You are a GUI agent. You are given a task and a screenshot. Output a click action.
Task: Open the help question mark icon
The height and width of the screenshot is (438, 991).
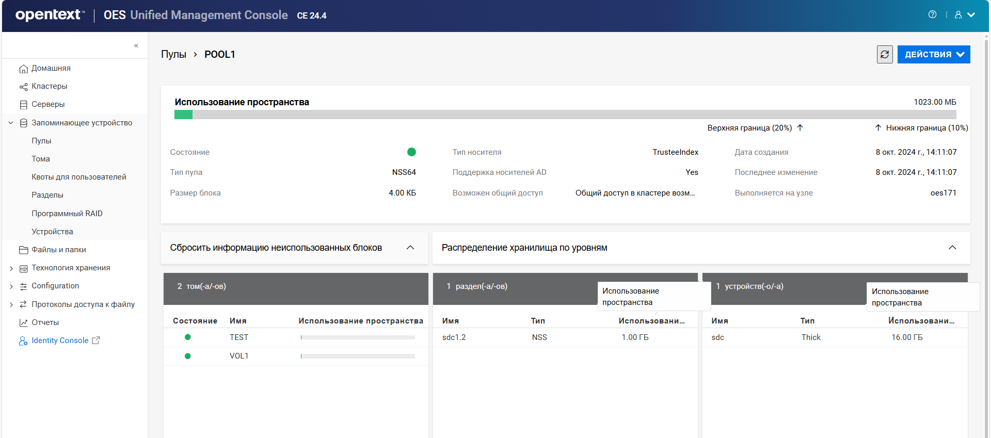tap(932, 14)
